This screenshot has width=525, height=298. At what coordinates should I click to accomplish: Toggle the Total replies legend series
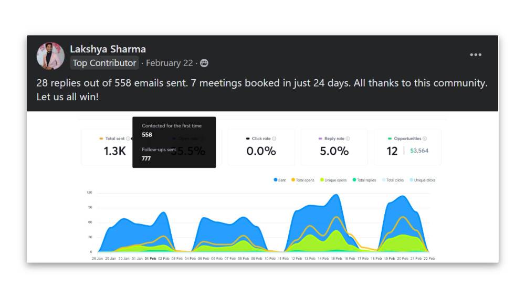click(x=364, y=180)
